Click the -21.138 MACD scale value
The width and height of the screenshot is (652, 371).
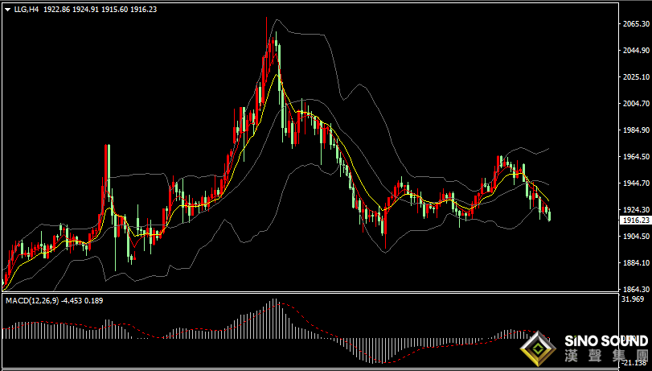[x=633, y=364]
